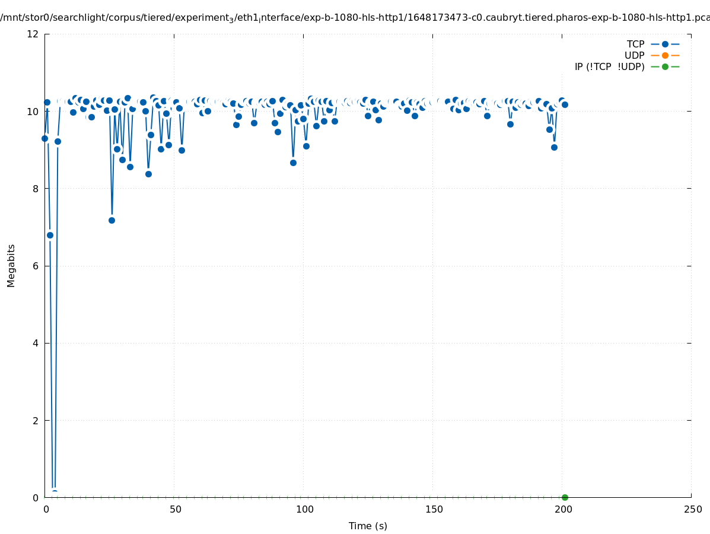The height and width of the screenshot is (534, 710).
Task: Click the 2 tick label on y-axis
Action: 36,420
